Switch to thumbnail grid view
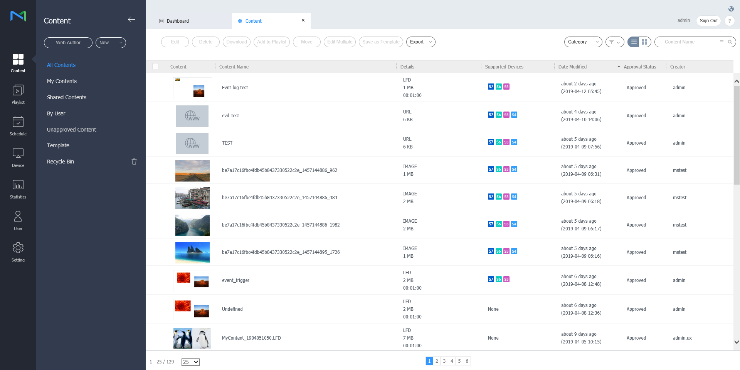Viewport: 740px width, 370px height. [x=644, y=42]
